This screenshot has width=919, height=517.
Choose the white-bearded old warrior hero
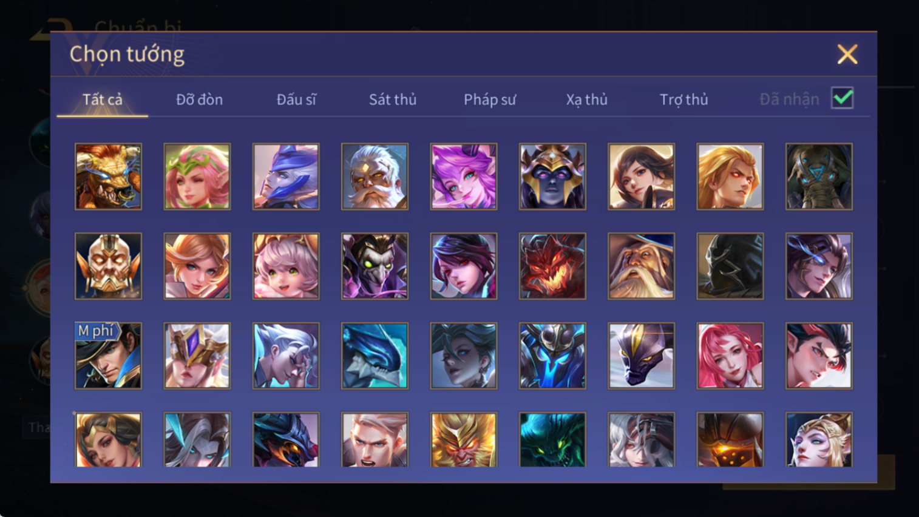click(375, 177)
